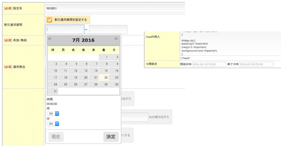
Task: Toggle the 割引適用期間を設定する checkbox
Action: pyautogui.click(x=49, y=20)
